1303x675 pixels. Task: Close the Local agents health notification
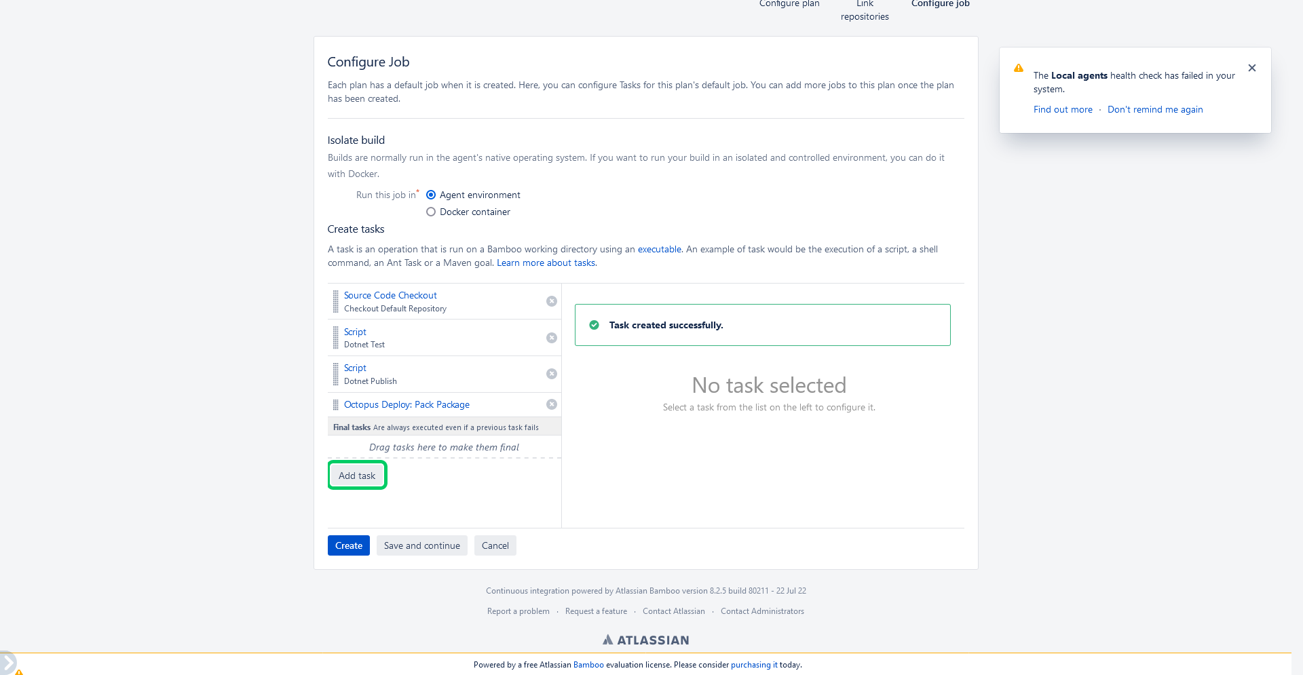click(1252, 68)
